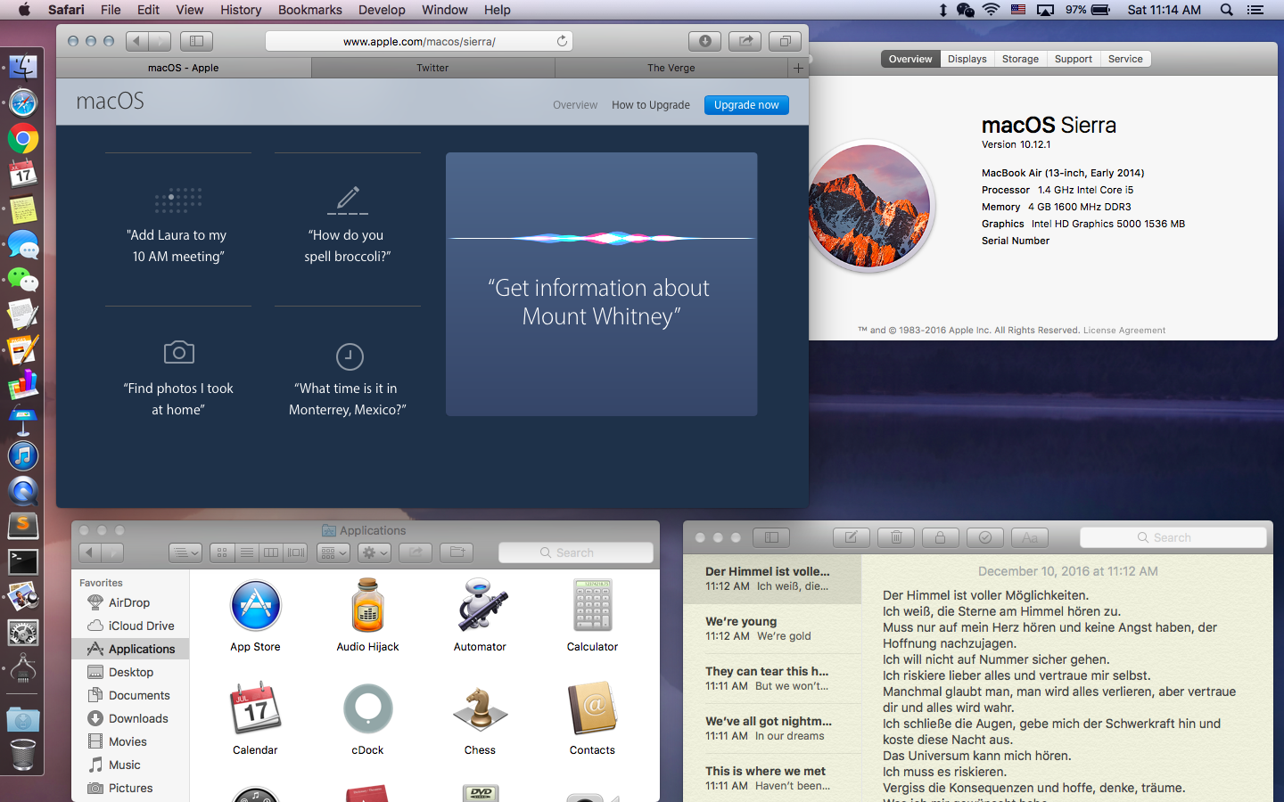
Task: Launch Safari from the Dock
Action: pyautogui.click(x=23, y=103)
